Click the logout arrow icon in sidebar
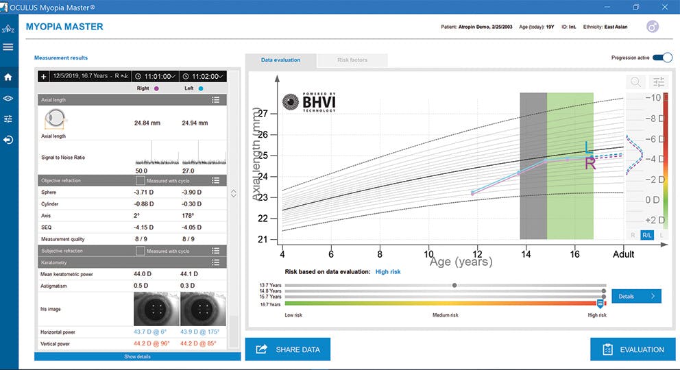 [8, 140]
